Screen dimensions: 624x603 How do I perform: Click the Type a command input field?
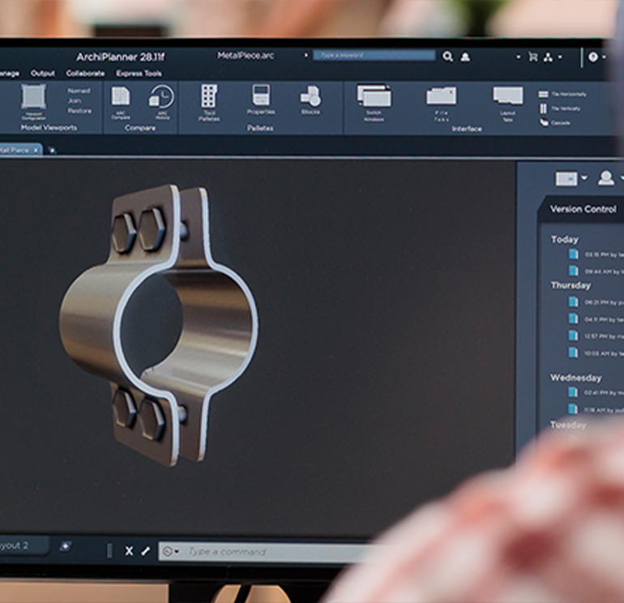tap(267, 552)
